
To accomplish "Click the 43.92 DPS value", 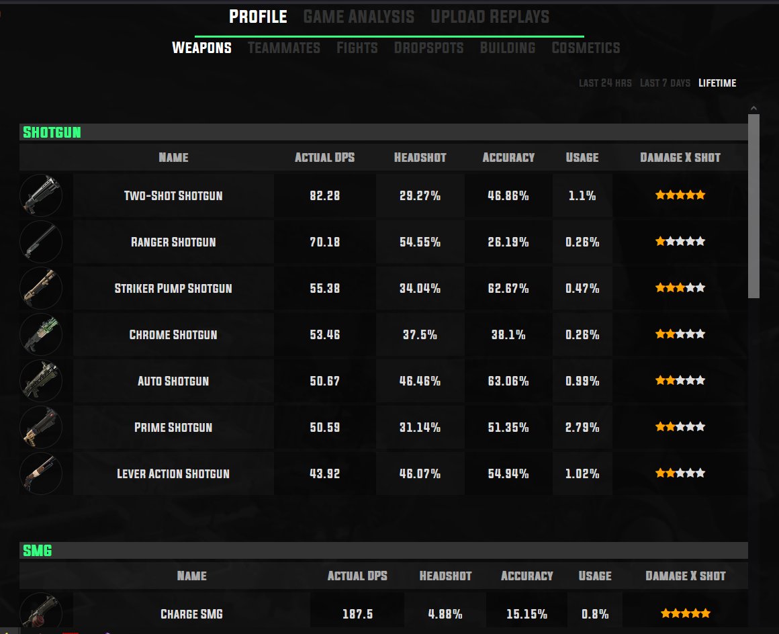I will [325, 473].
